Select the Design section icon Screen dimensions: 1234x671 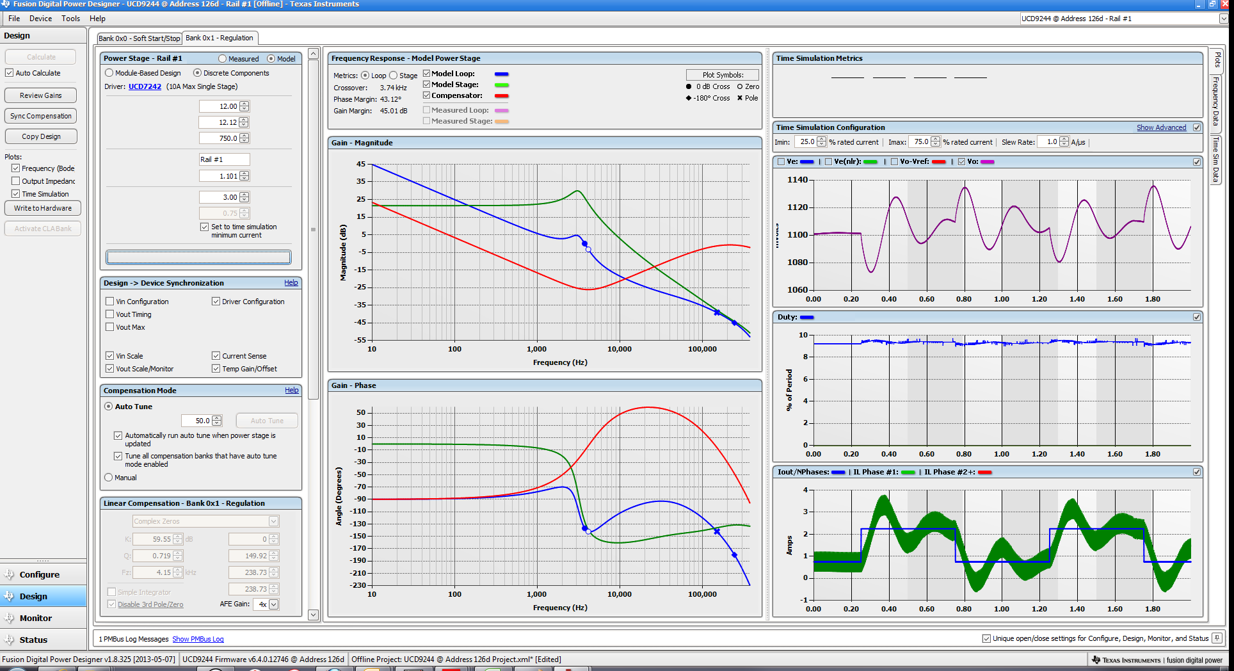pos(9,596)
